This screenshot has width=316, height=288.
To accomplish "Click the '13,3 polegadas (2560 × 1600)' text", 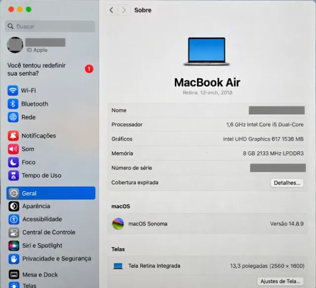I will (x=267, y=266).
